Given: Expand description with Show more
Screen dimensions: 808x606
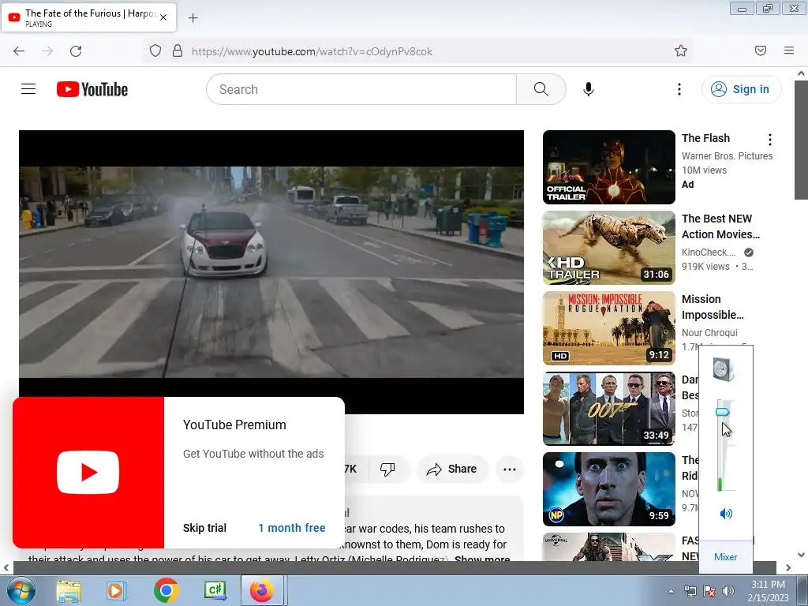Looking at the screenshot, I should click(482, 559).
